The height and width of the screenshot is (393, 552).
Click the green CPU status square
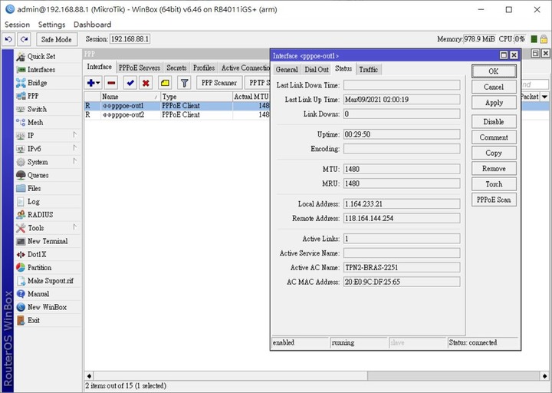pyautogui.click(x=534, y=39)
